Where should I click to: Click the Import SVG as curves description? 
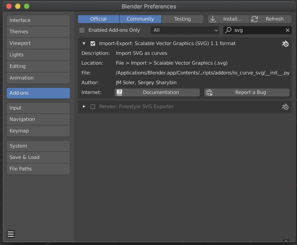(x=141, y=54)
